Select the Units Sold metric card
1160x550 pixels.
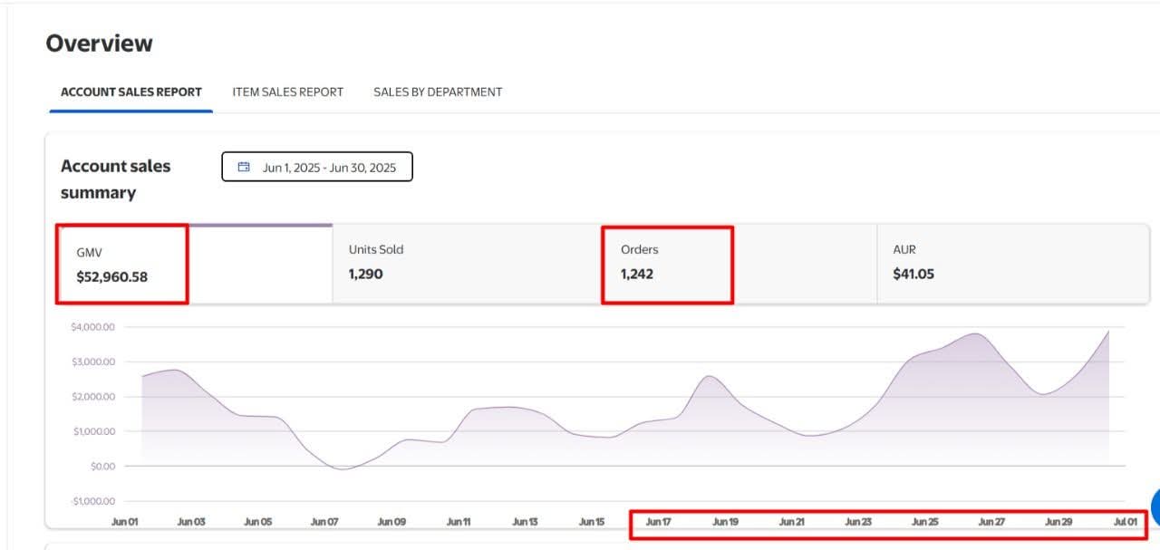(x=468, y=264)
